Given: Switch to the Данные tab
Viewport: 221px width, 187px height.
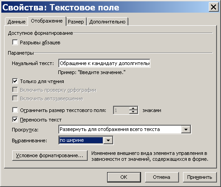Looking at the screenshot, I should [16, 22].
